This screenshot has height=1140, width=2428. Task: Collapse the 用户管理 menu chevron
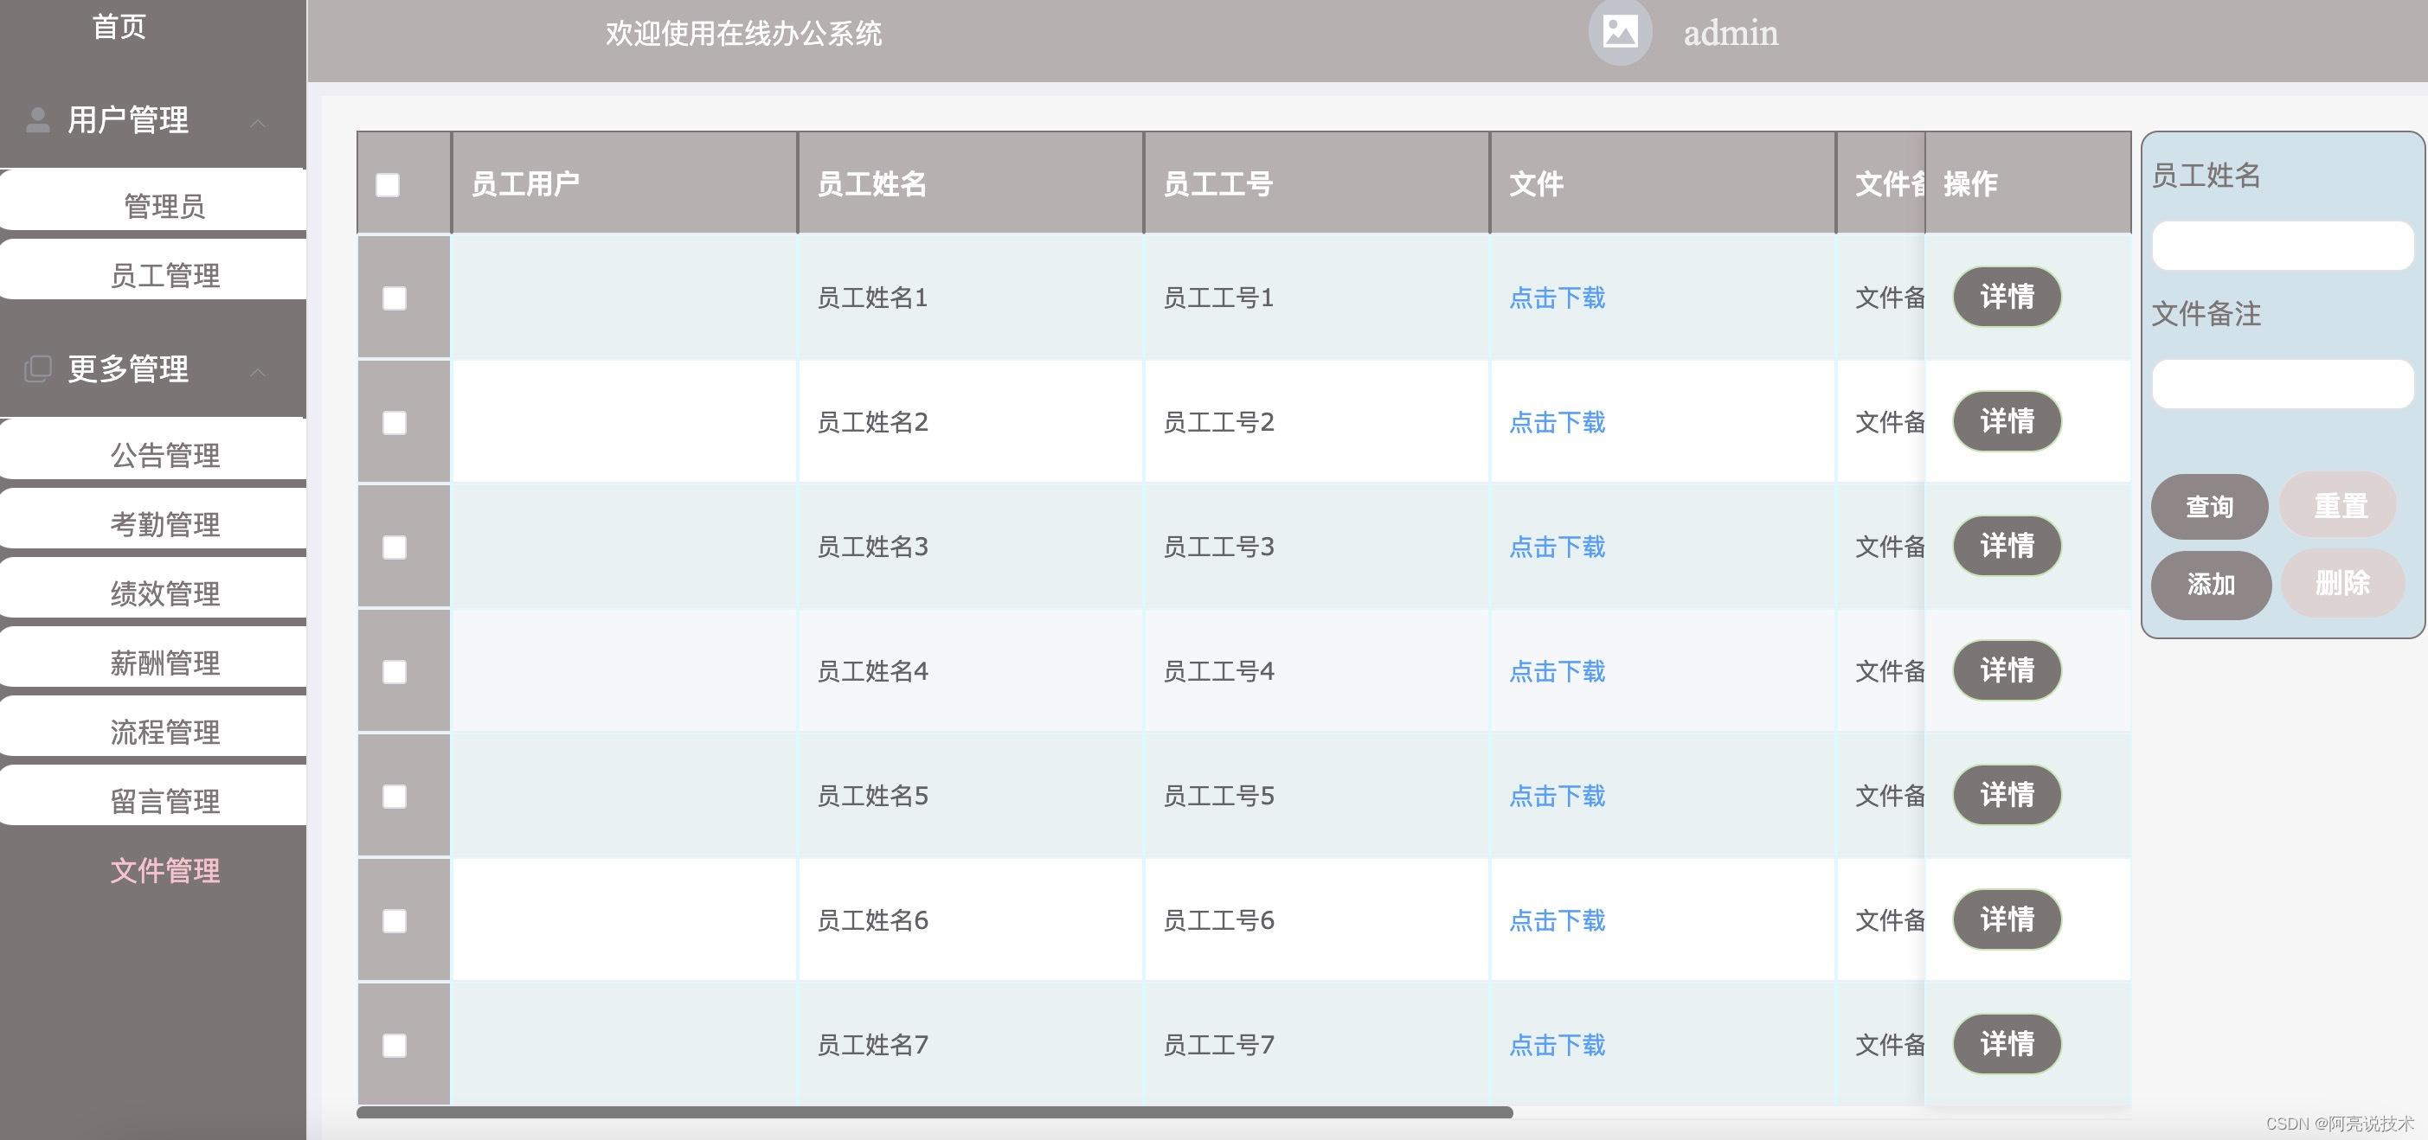coord(257,123)
